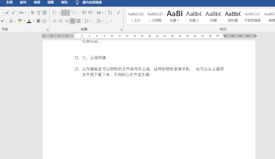Image resolution: width=275 pixels, height=159 pixels.
Task: Apply red font color
Action: click(x=29, y=21)
